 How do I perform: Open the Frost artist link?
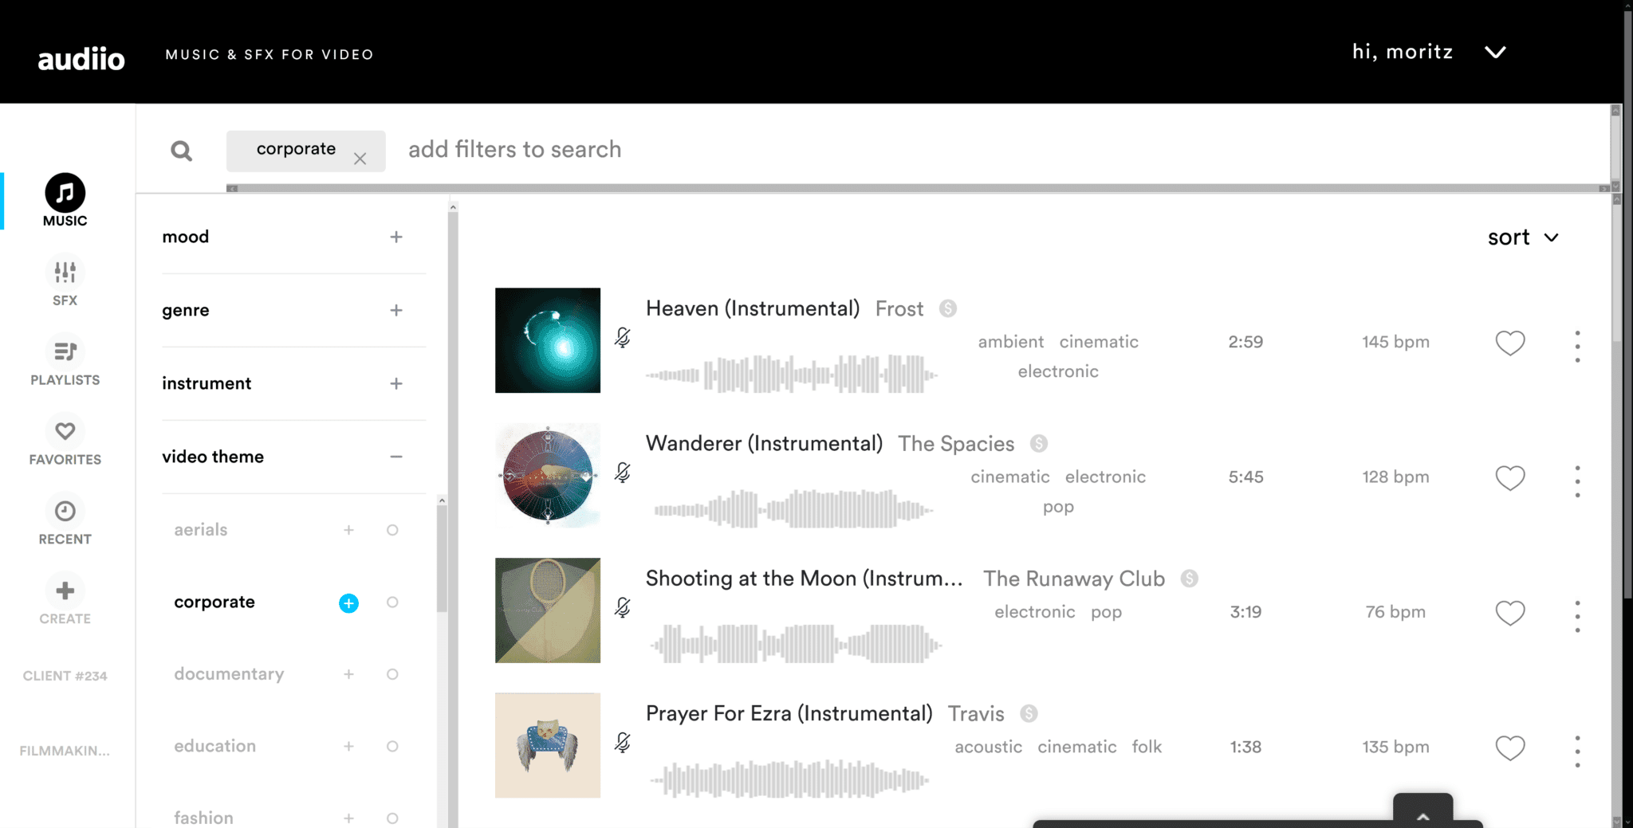click(x=899, y=309)
